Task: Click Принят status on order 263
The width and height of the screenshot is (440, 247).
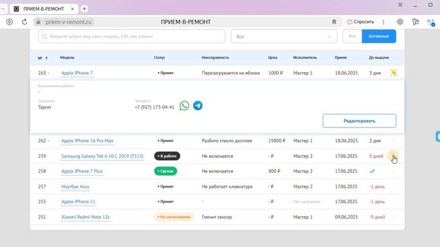Action: coord(166,73)
